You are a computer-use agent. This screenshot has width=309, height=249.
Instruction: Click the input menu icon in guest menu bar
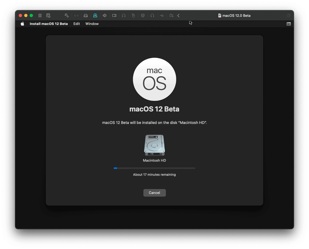pos(289,24)
